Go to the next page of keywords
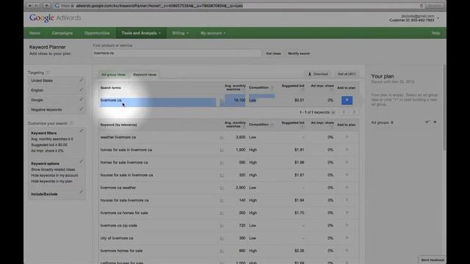 click(x=354, y=112)
